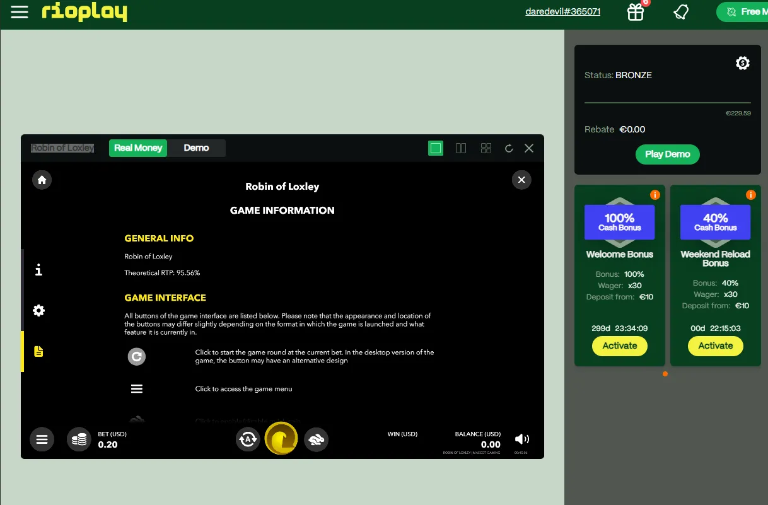The width and height of the screenshot is (768, 505).
Task: Open the notifications bell
Action: click(x=681, y=12)
